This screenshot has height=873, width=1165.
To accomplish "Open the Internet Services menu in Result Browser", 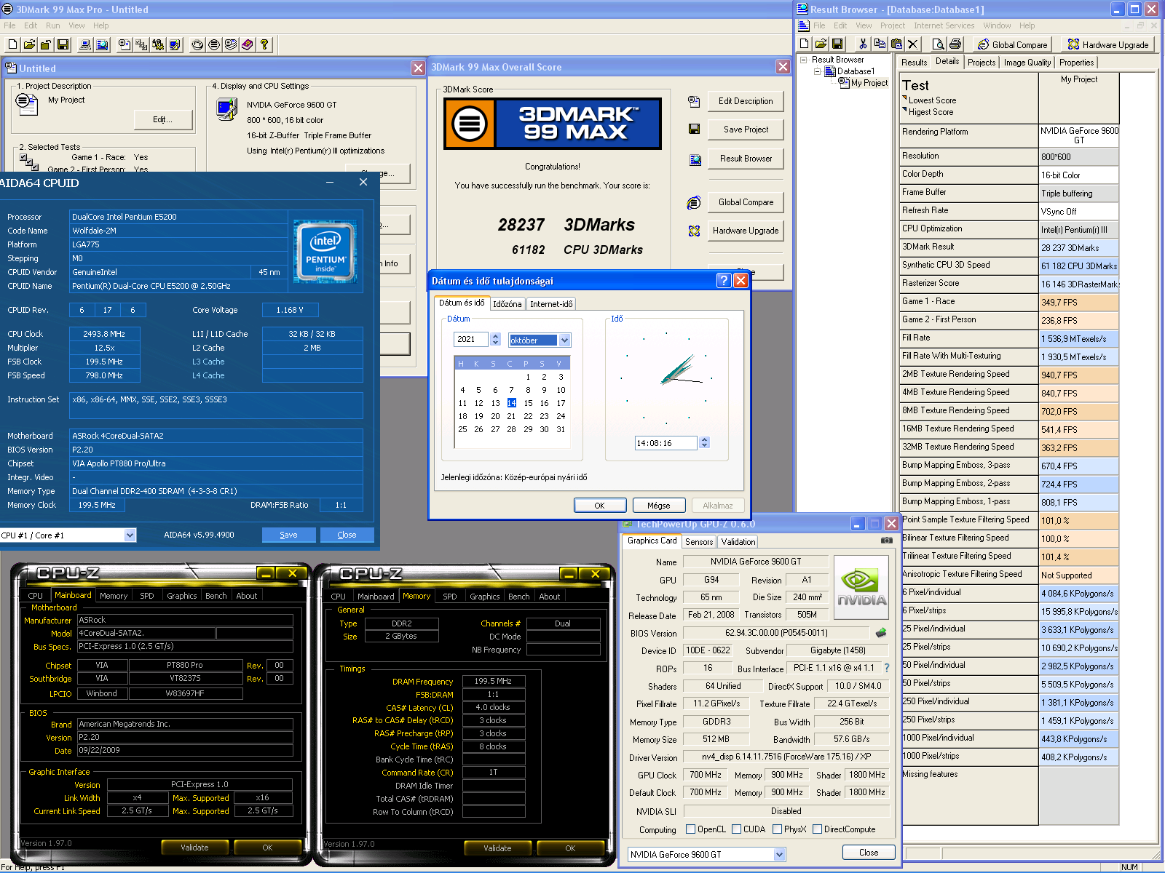I will pos(944,25).
